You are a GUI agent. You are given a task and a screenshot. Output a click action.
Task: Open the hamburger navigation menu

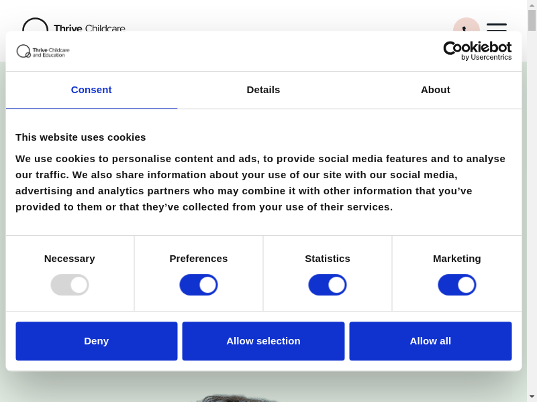pos(496,25)
